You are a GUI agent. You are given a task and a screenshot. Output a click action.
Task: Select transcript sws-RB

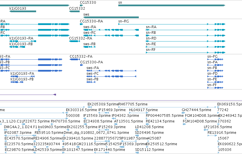(89, 47)
